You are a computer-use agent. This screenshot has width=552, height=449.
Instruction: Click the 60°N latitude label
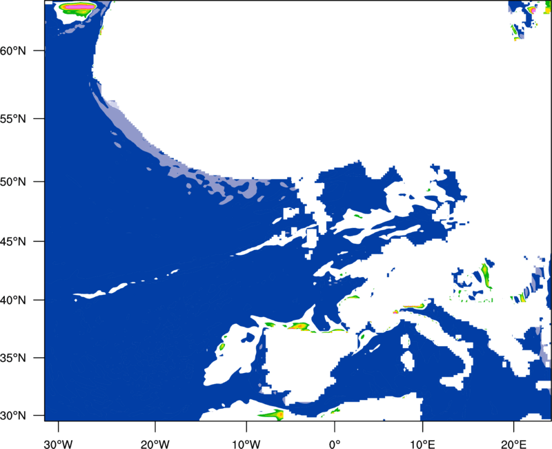tap(13, 50)
